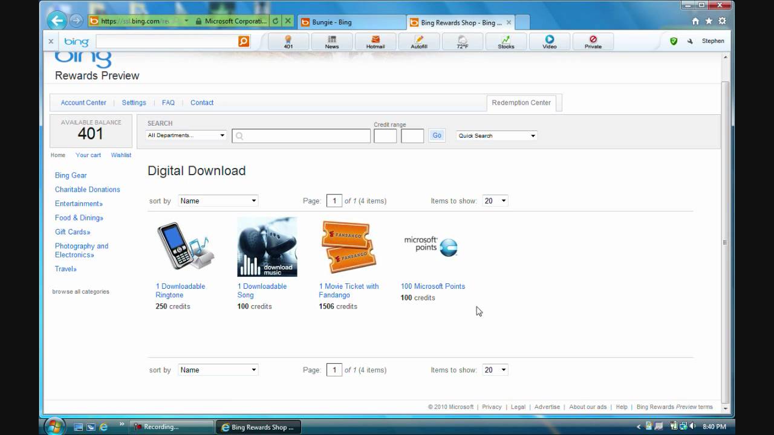Open the Stocks toolbar button
The image size is (774, 435).
506,42
